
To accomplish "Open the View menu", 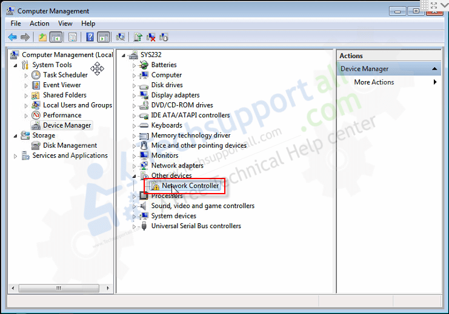I will (x=65, y=24).
